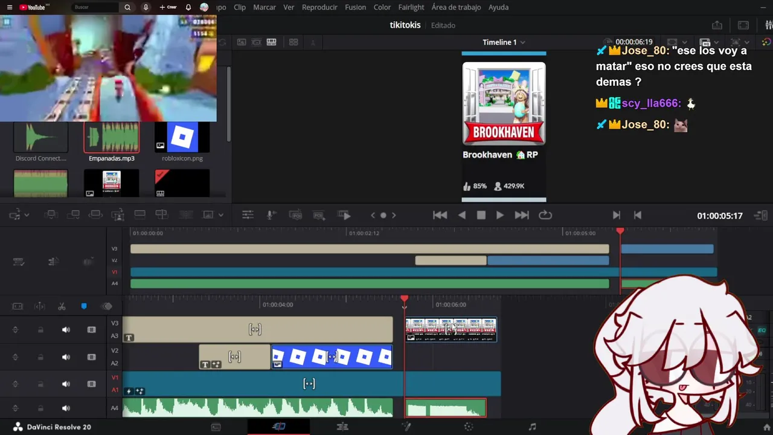Play in reverse button
Image resolution: width=773 pixels, height=435 pixels.
[462, 215]
